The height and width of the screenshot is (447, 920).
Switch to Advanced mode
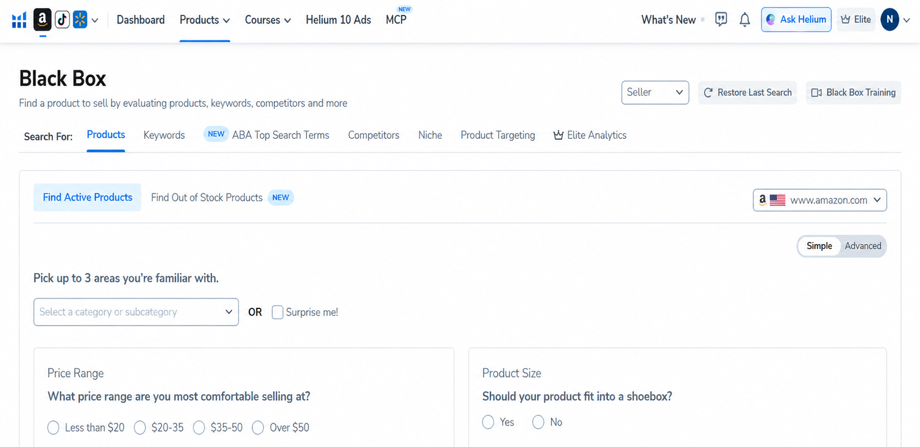(863, 246)
